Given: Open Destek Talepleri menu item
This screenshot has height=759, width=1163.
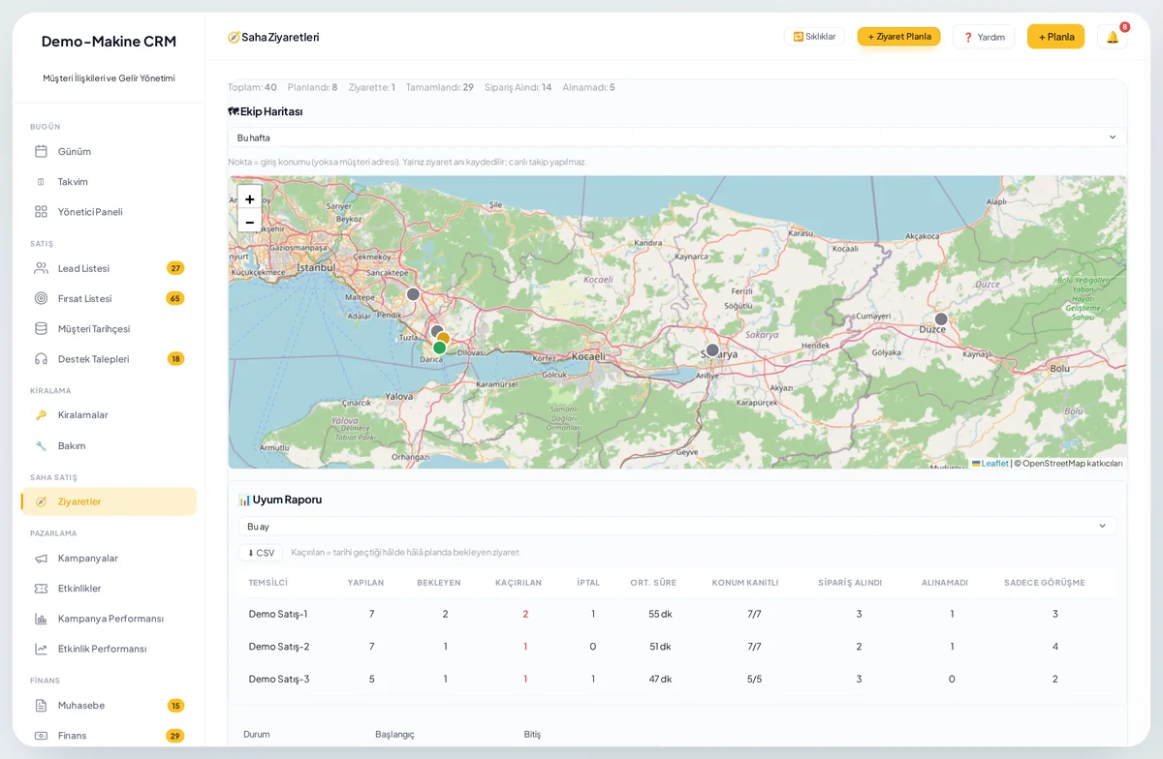Looking at the screenshot, I should click(x=109, y=358).
